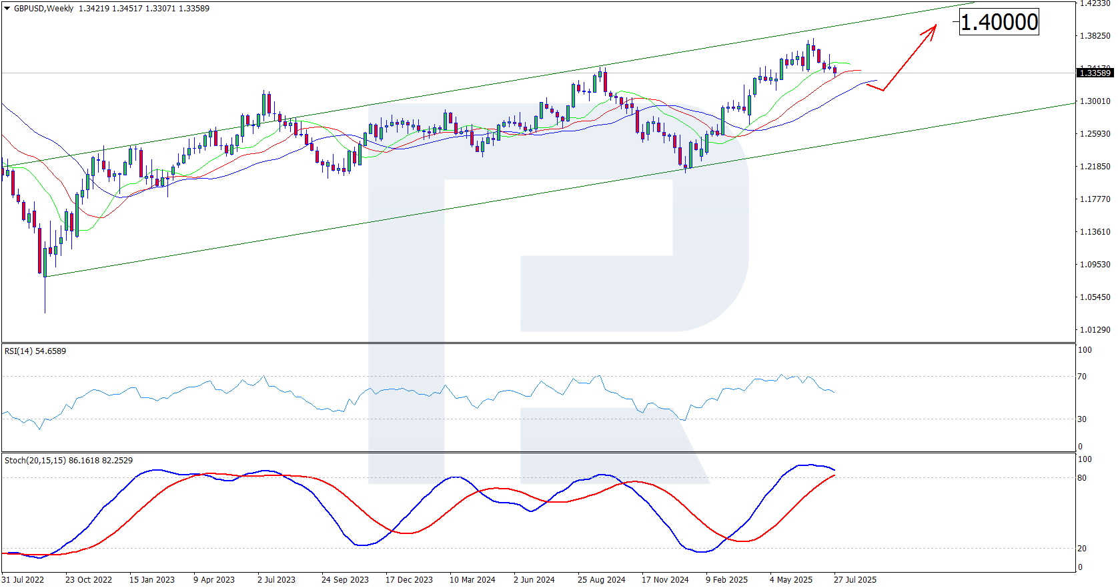Viewport: 1118px width, 588px height.
Task: Click the 2 Jul 2023 date label
Action: (x=276, y=579)
